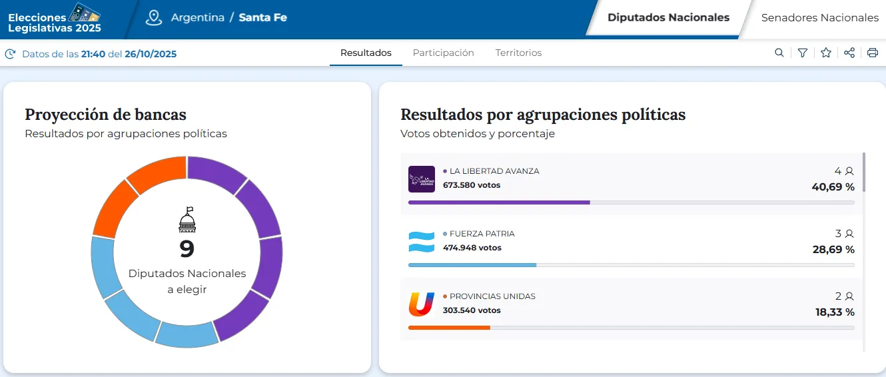Open the filter funnel icon
886x377 pixels.
803,53
